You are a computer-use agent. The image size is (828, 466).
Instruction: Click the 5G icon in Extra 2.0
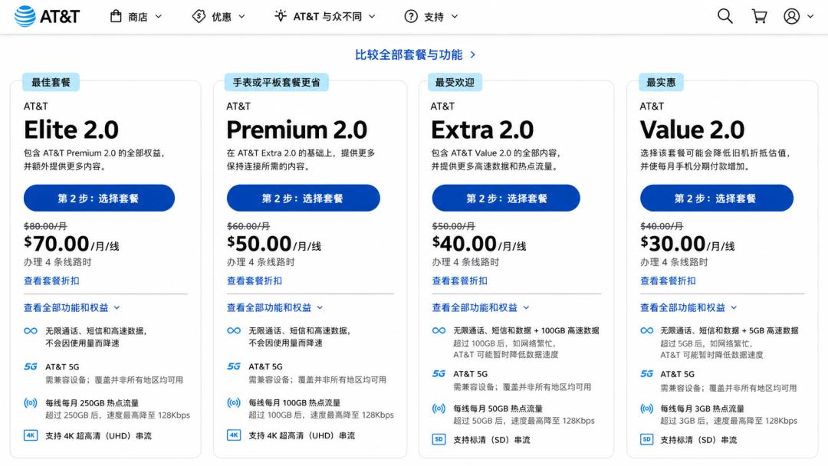[439, 374]
